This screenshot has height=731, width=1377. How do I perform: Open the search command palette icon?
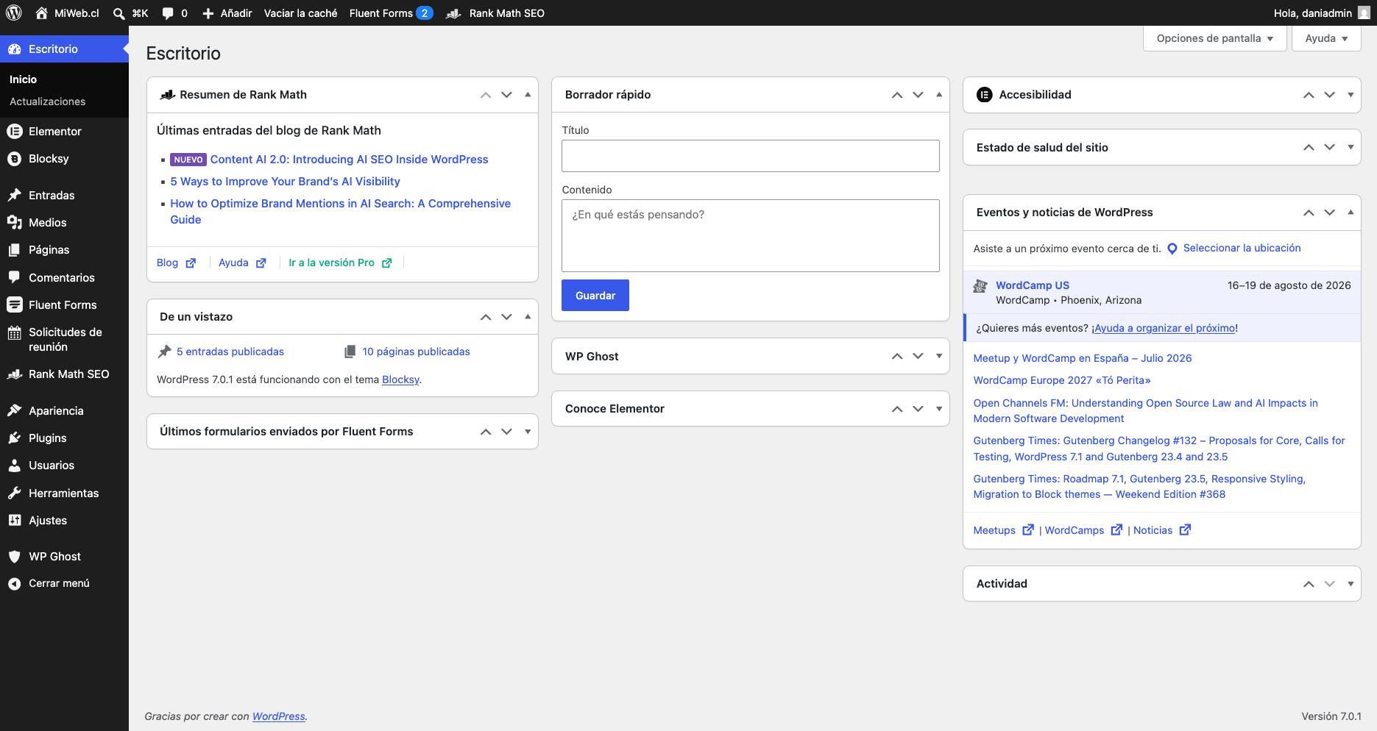(118, 13)
